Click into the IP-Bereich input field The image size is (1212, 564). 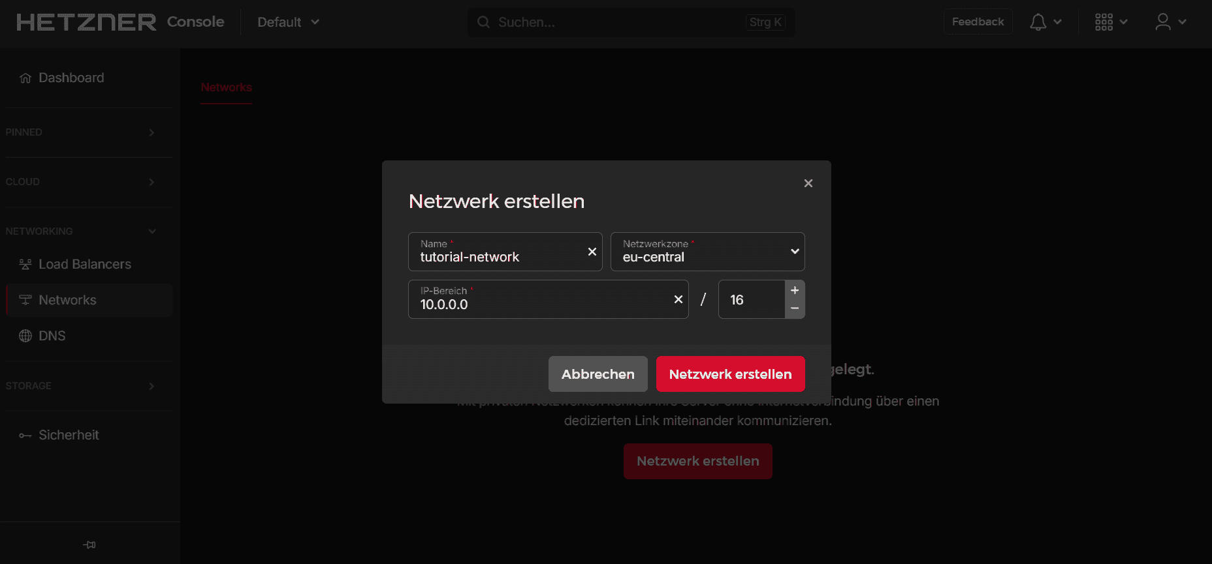tap(535, 304)
